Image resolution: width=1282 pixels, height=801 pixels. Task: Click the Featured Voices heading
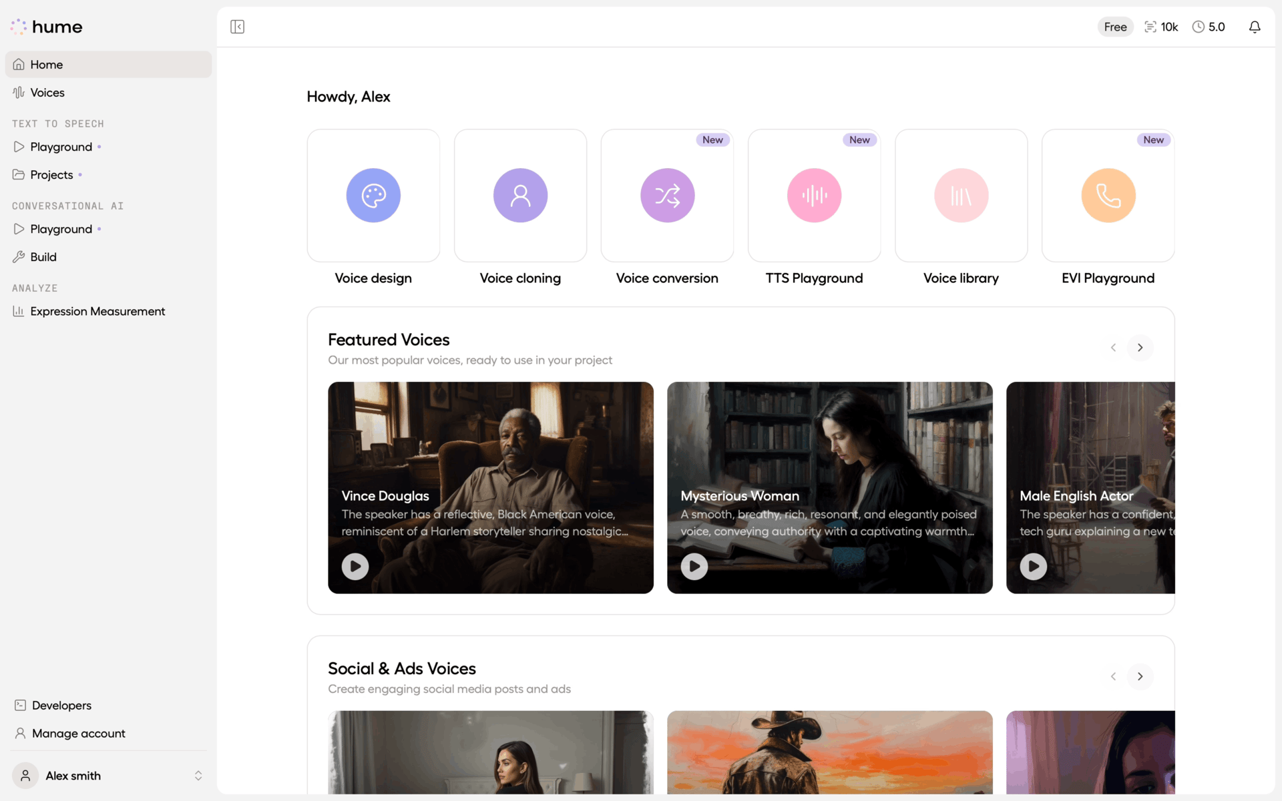coord(389,340)
